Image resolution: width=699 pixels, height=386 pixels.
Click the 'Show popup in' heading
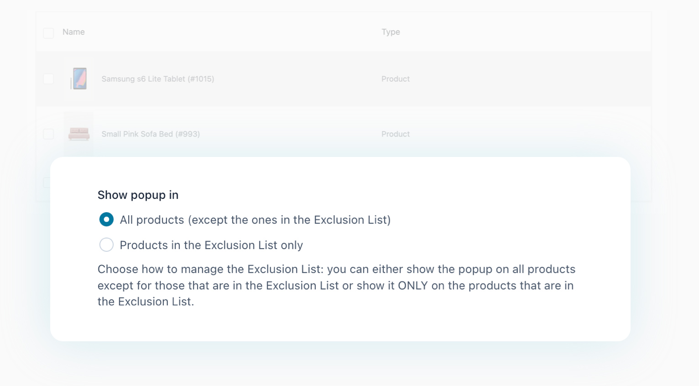[x=138, y=195]
